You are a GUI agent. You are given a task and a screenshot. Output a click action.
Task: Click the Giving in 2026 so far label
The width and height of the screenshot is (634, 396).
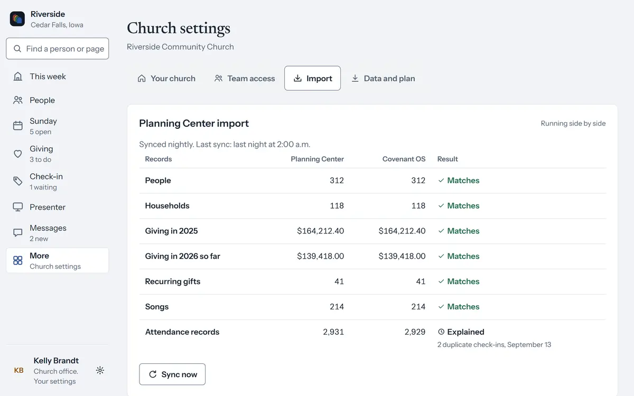coord(183,256)
